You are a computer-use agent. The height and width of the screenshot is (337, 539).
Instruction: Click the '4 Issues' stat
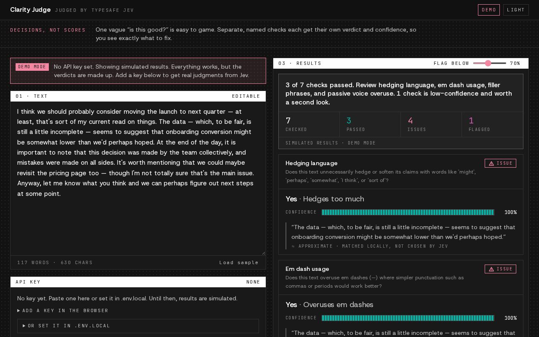click(431, 124)
